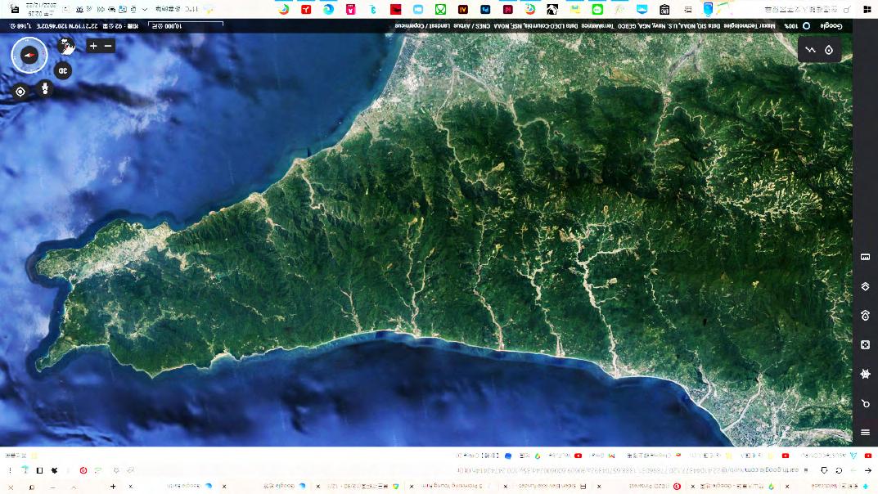Open Adobe InDesign from taskbar

point(508,10)
